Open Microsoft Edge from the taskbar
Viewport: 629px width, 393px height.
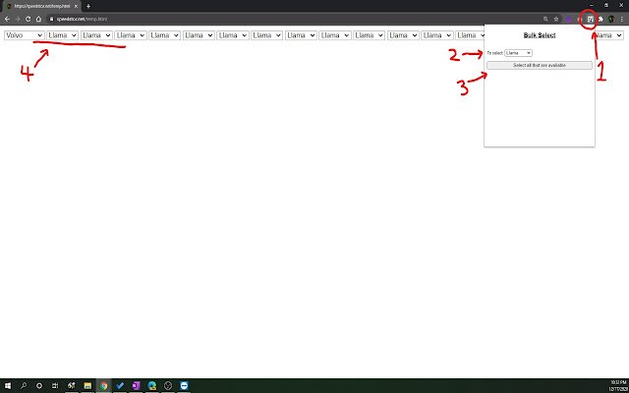click(151, 386)
